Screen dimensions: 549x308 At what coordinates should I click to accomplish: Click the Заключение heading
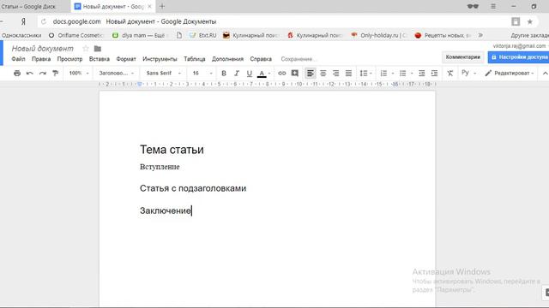(166, 210)
